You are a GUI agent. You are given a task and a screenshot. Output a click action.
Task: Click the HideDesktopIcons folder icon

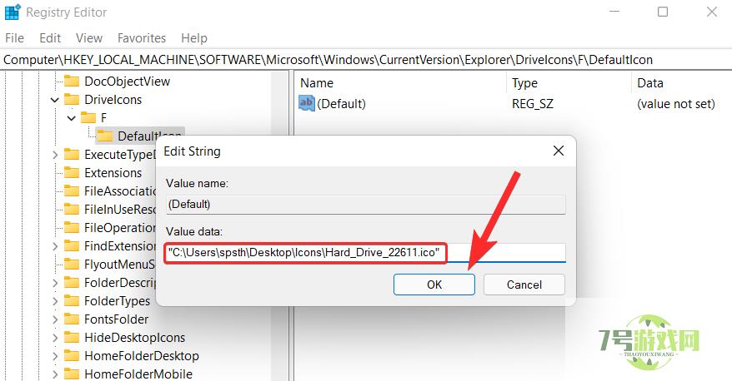pyautogui.click(x=72, y=338)
